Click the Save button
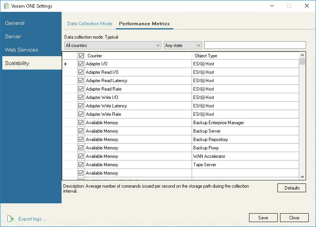 point(263,218)
